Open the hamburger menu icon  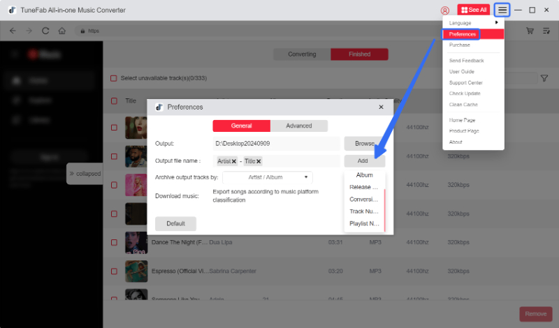click(x=502, y=10)
